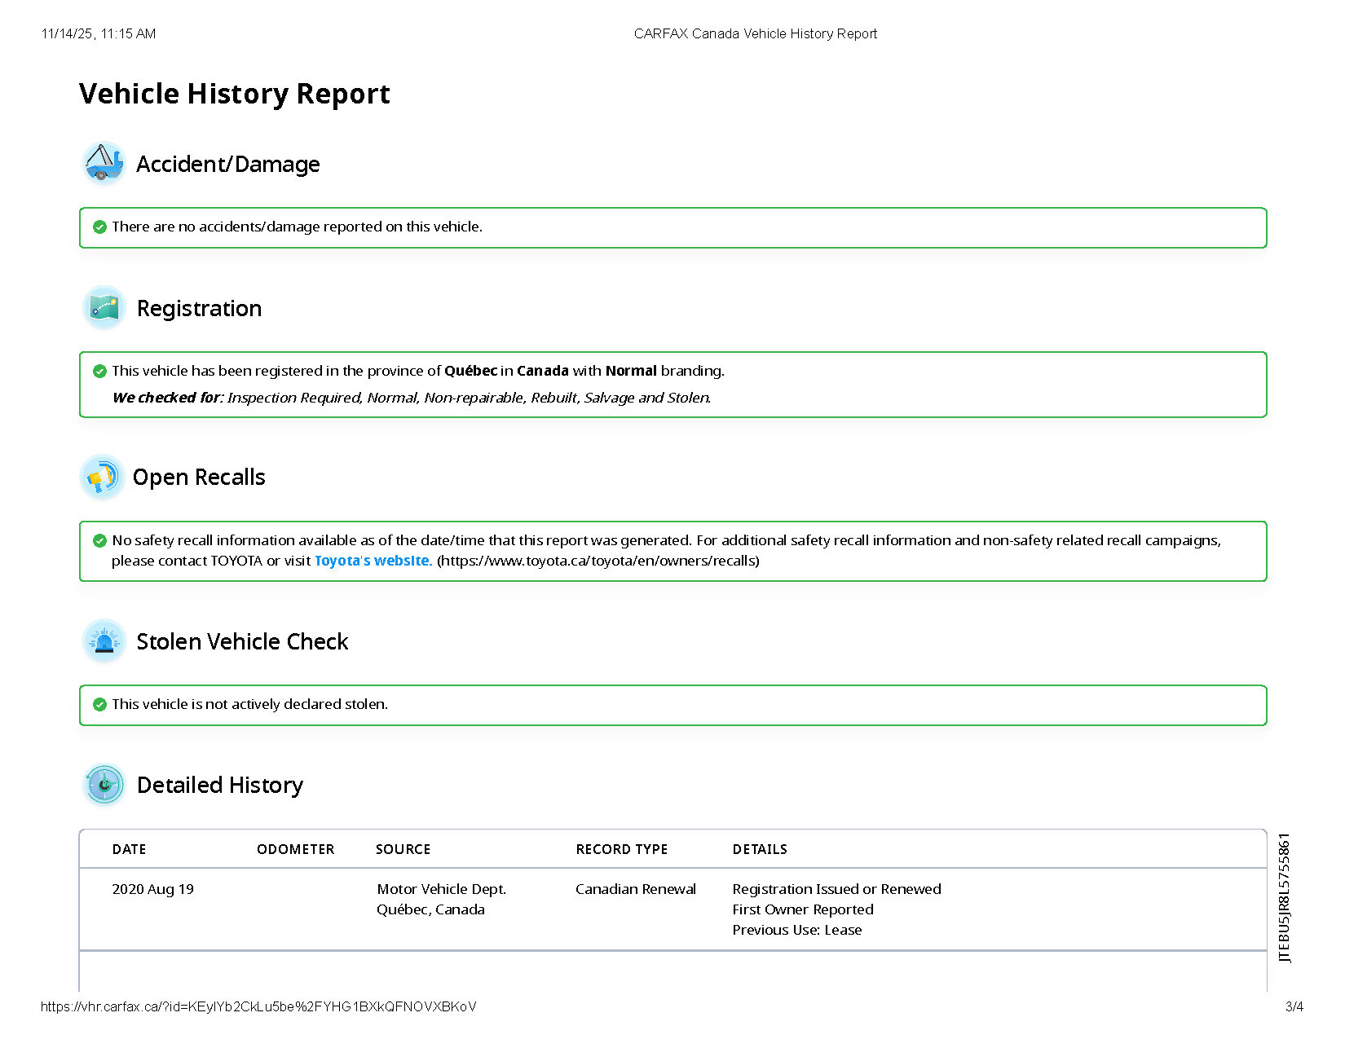This screenshot has width=1345, height=1039.
Task: Select the SOURCE column header
Action: click(x=403, y=849)
